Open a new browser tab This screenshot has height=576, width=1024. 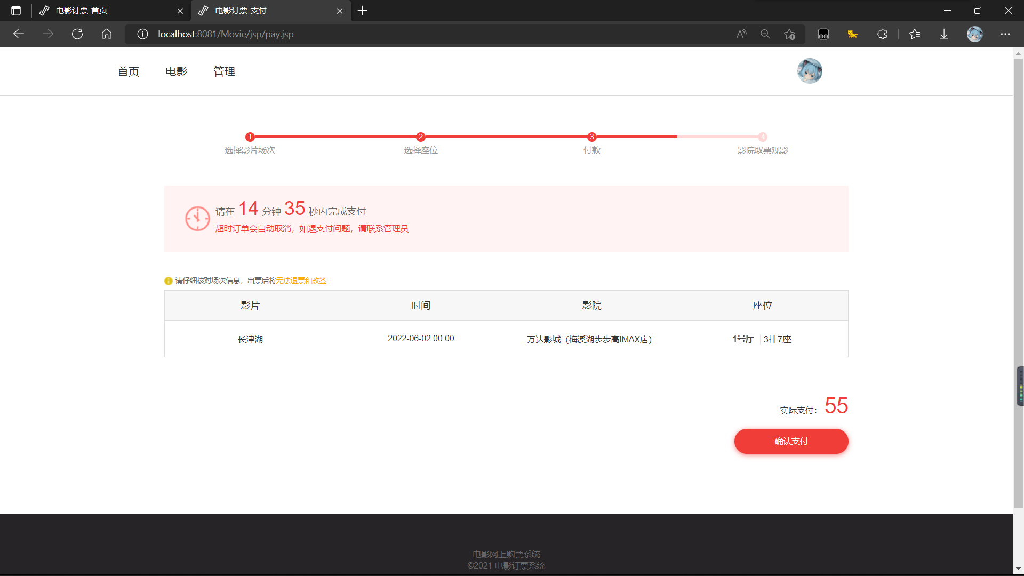[x=363, y=10]
